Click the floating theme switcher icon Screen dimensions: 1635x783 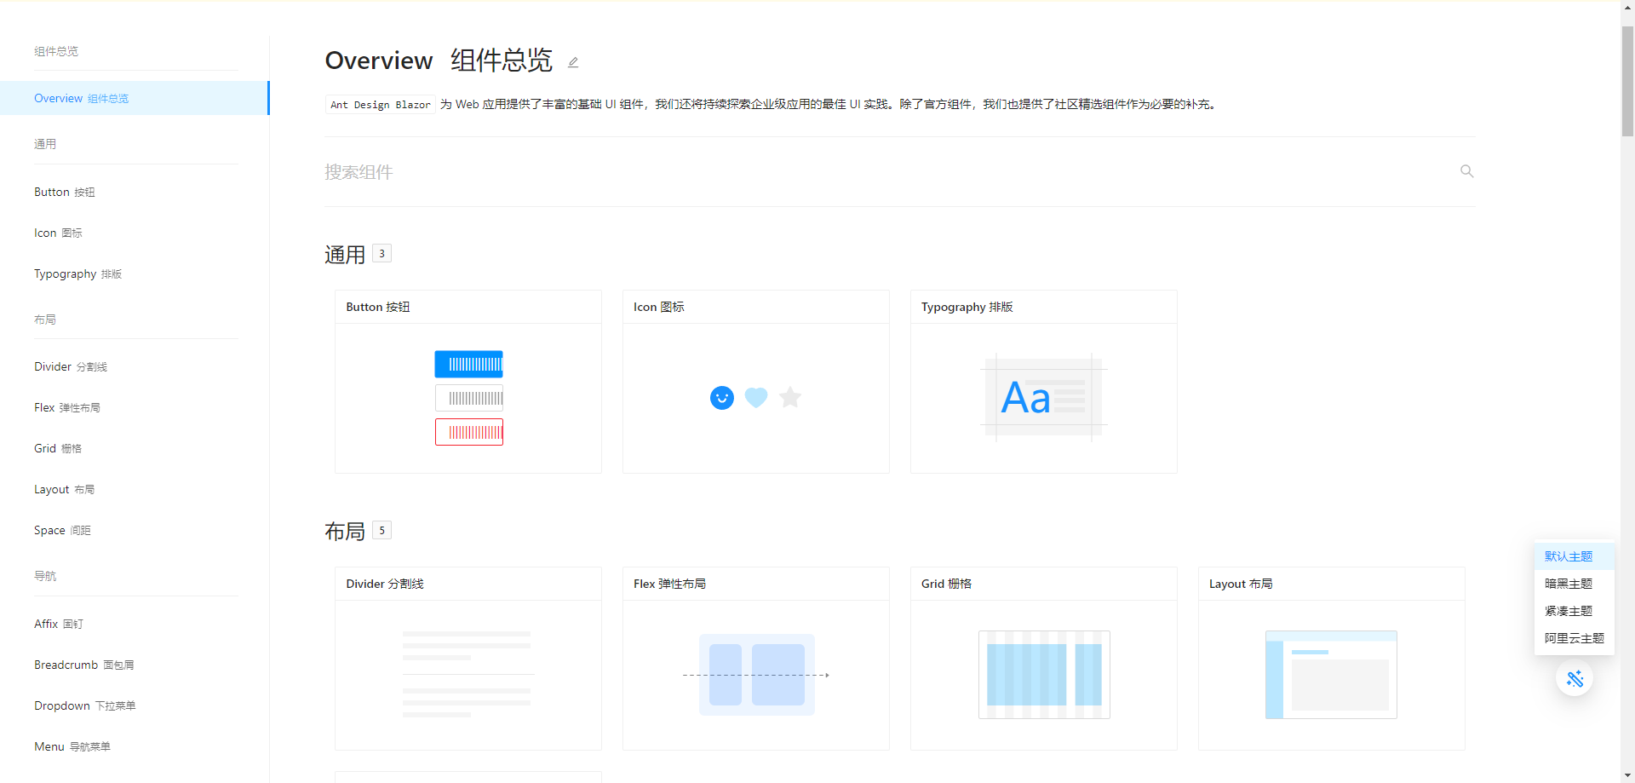pos(1574,679)
